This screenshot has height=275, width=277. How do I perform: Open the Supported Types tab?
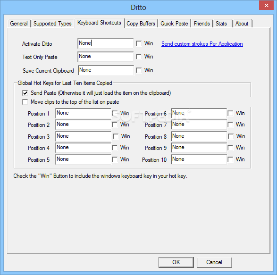tap(52, 24)
